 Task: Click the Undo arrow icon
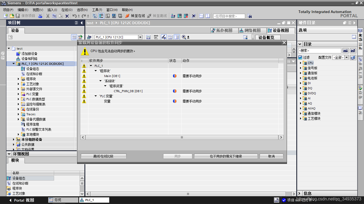[x=74, y=16]
